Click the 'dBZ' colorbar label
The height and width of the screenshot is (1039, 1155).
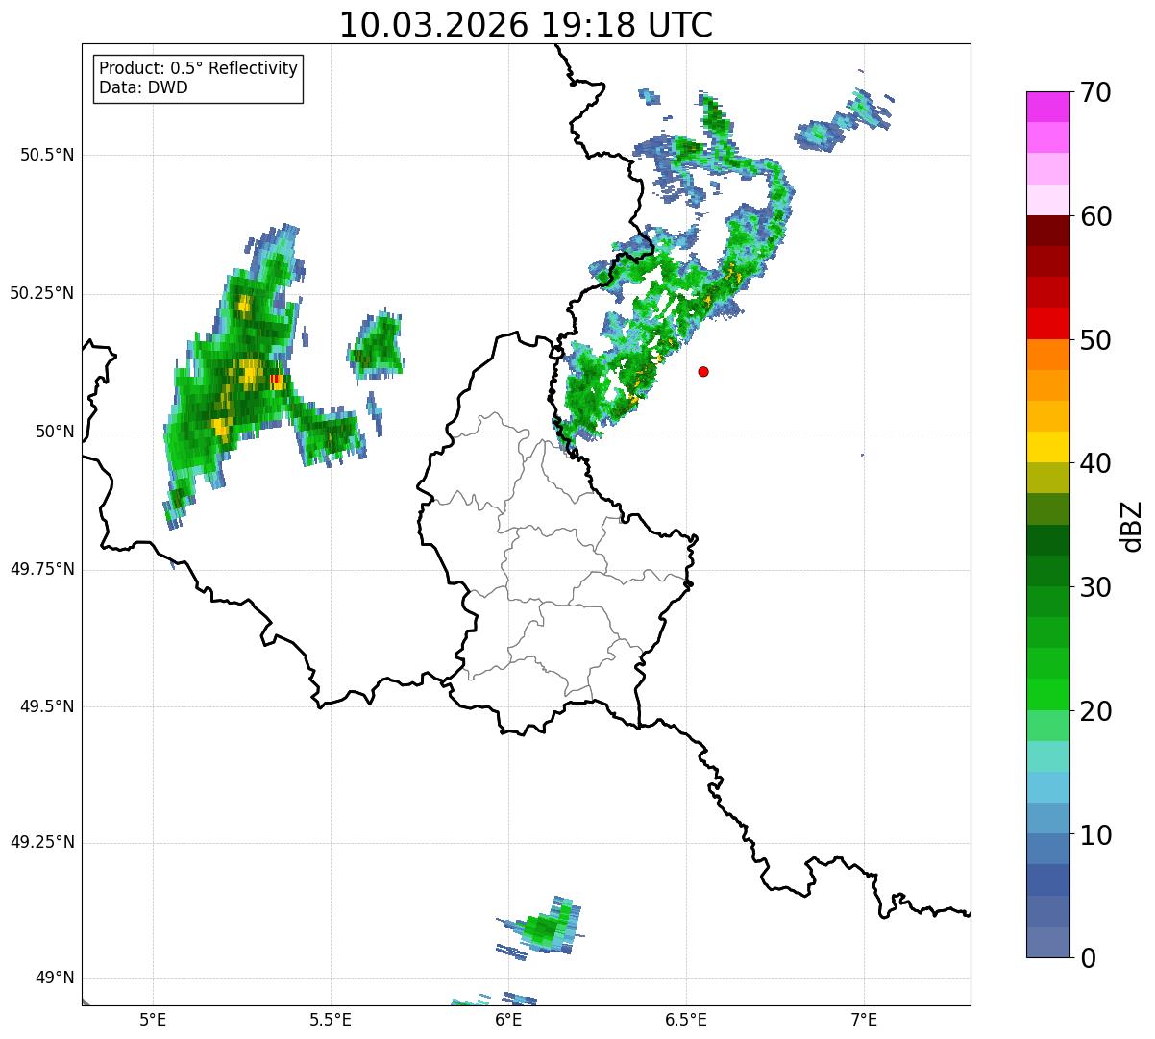tap(1131, 526)
